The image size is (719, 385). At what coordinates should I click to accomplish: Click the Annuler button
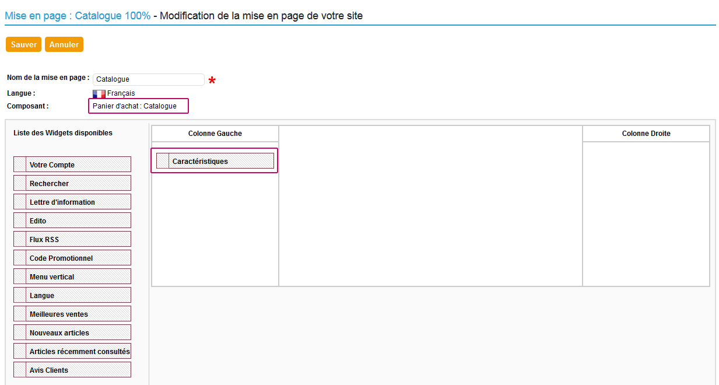[x=64, y=45]
